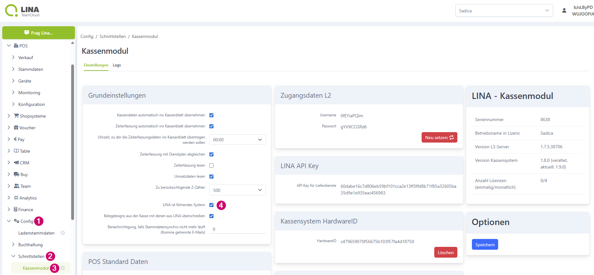Image resolution: width=594 pixels, height=275 pixels.
Task: Uncheck Zeiterfassung mit Dienstplan abgleichen
Action: (x=212, y=154)
